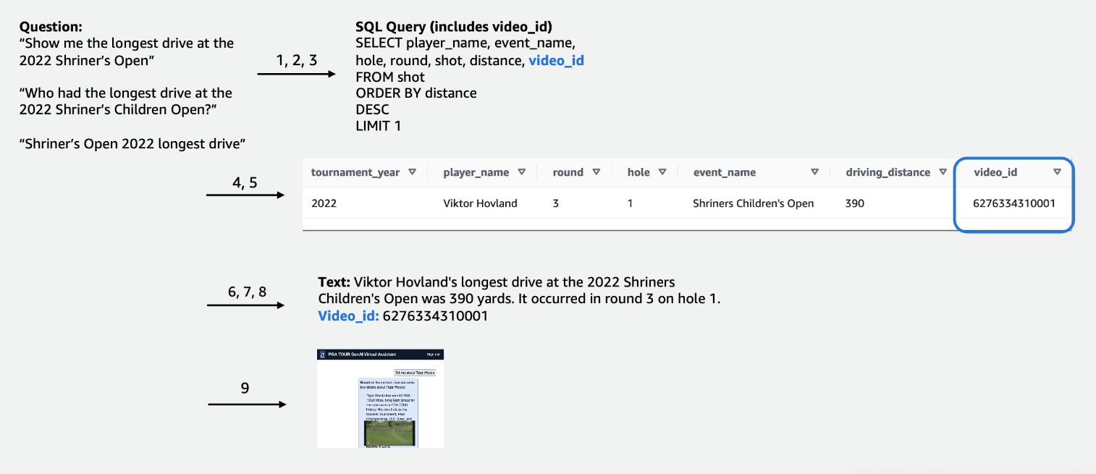This screenshot has width=1096, height=474.
Task: Click the arrow labeled 6, 7, 8
Action: coord(246,305)
